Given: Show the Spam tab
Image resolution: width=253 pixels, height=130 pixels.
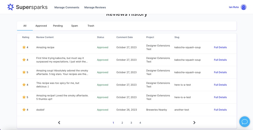Looking at the screenshot, I should pos(74,26).
